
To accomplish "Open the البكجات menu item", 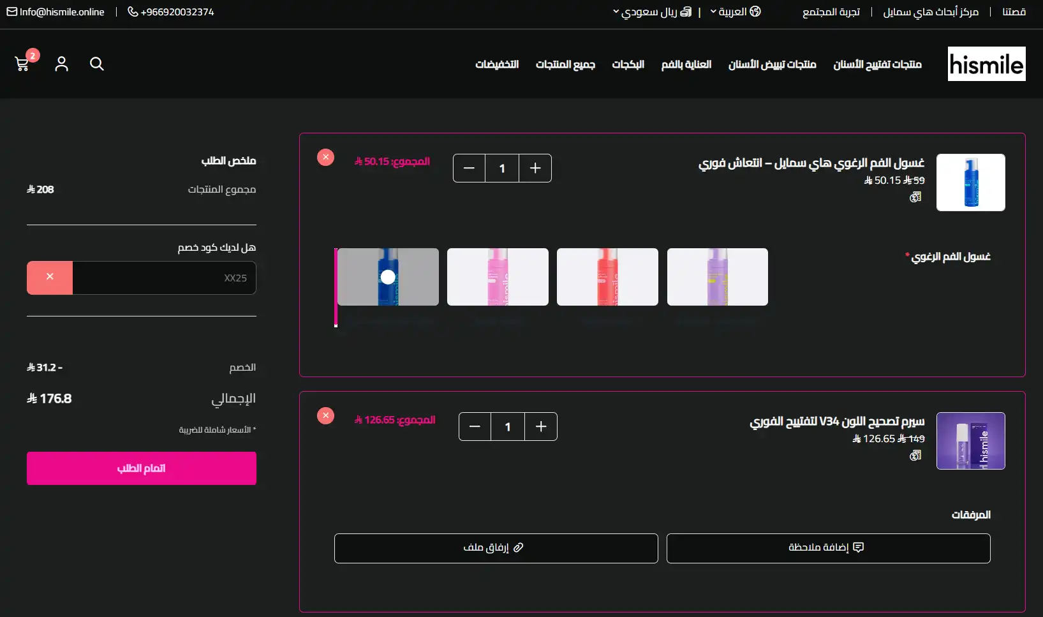I will pos(628,64).
